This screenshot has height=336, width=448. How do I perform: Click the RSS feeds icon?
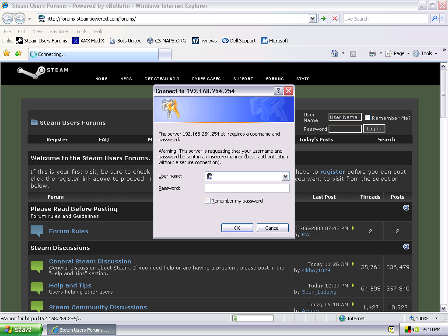[x=353, y=54]
